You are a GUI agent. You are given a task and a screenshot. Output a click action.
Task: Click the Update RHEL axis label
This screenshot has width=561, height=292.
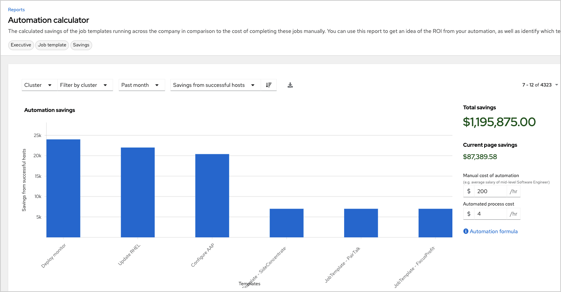(x=130, y=255)
